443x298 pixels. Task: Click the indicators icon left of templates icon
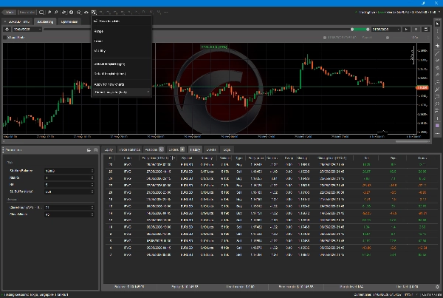click(x=86, y=12)
